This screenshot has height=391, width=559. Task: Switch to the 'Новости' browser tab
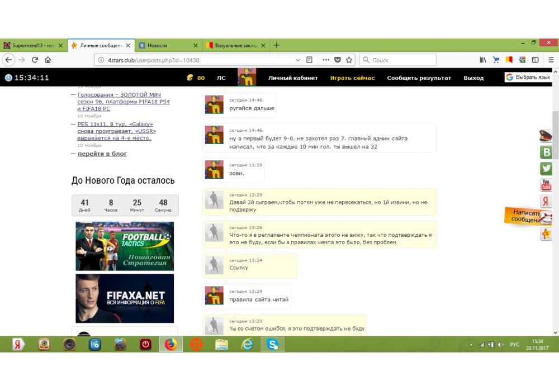(x=168, y=45)
